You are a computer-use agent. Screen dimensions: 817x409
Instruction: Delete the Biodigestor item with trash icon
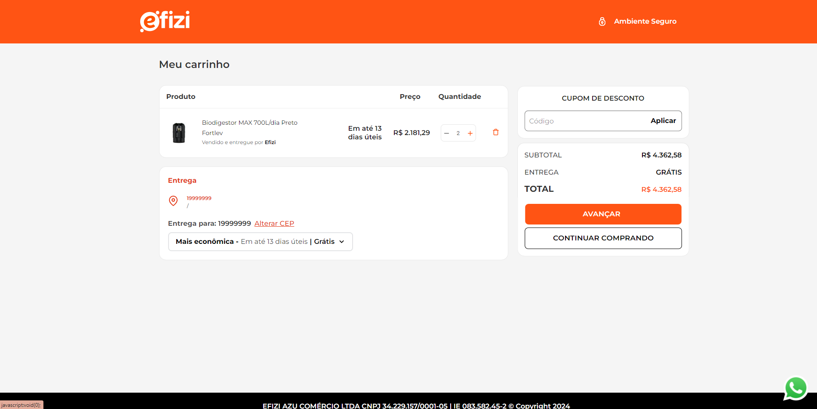tap(496, 132)
